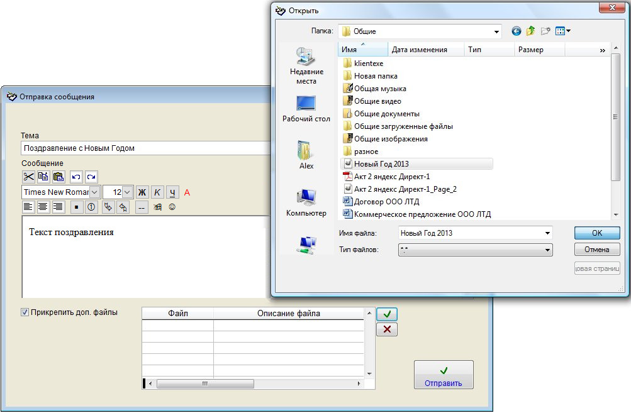Image resolution: width=631 pixels, height=413 pixels.
Task: Apply italic formatting with К button
Action: [x=157, y=192]
